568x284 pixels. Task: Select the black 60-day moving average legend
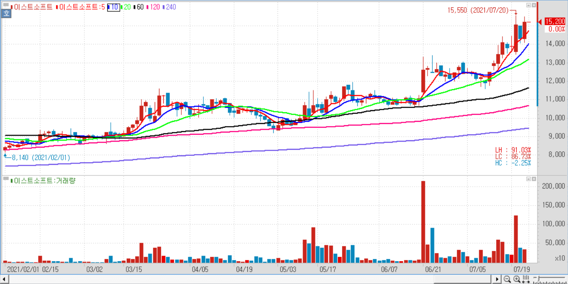coord(139,7)
